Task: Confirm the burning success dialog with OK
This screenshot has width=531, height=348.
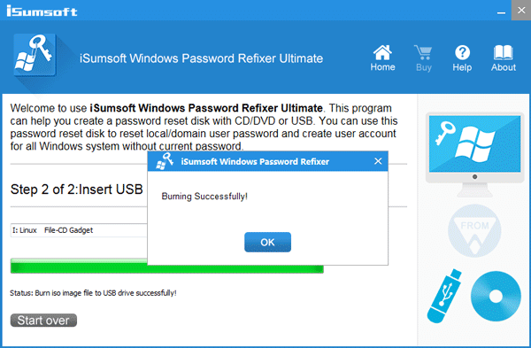Action: click(267, 242)
